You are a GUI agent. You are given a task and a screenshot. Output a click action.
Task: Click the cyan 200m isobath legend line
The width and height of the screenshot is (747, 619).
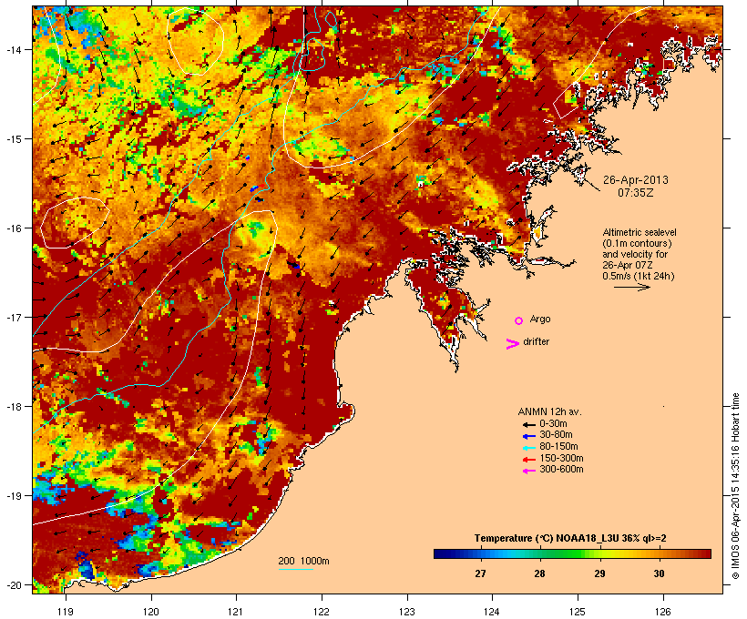295,569
